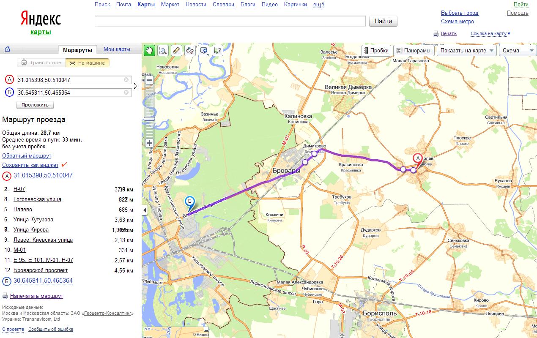Choose Транспортом public transit mode
This screenshot has width=537, height=338.
point(42,63)
